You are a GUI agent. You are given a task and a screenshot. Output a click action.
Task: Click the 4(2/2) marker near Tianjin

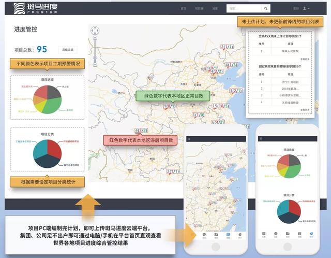pyautogui.click(x=217, y=71)
